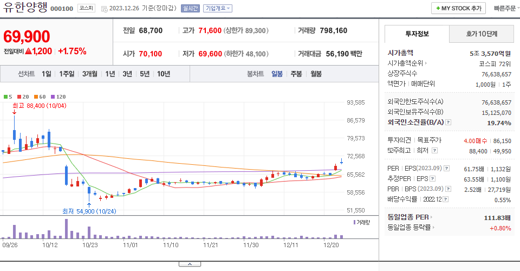Image resolution: width=520 pixels, height=271 pixels.
Task: Click the 저가 value 69,600
Action: pyautogui.click(x=210, y=54)
